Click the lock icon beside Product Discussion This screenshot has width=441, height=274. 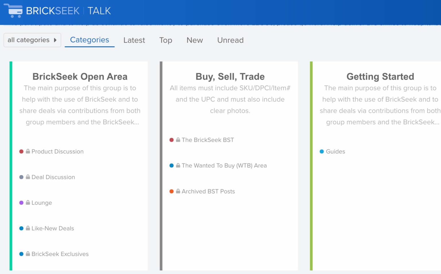pos(28,151)
